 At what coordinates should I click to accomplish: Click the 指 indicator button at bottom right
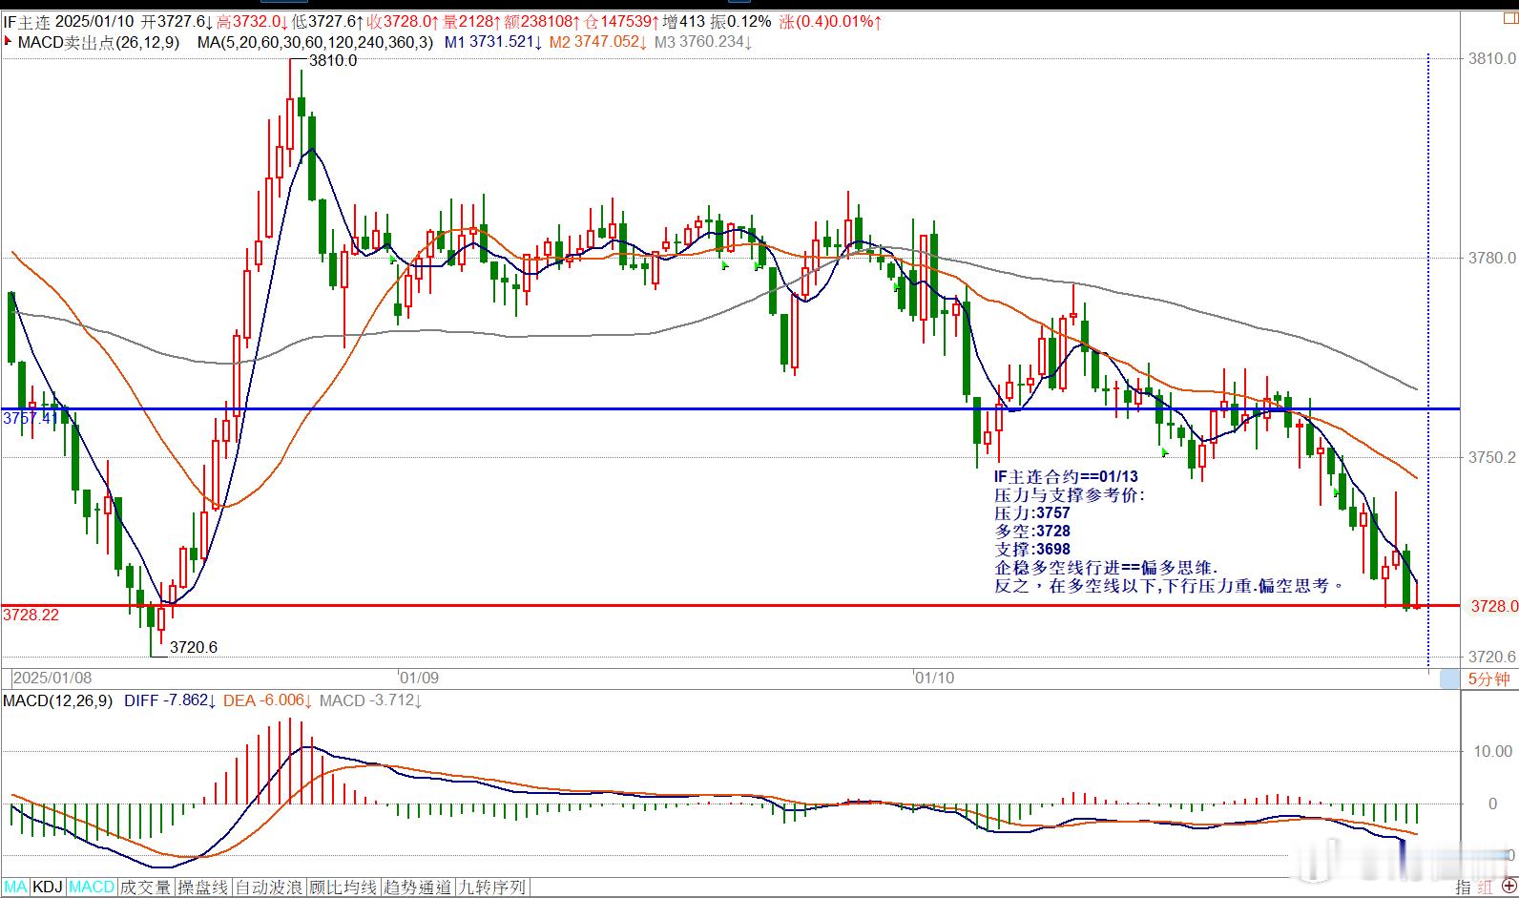[x=1463, y=888]
